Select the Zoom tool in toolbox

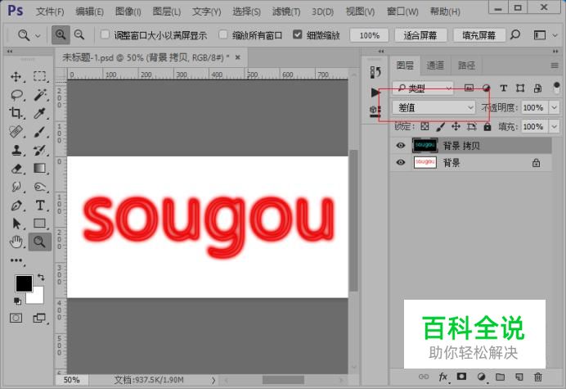[40, 242]
